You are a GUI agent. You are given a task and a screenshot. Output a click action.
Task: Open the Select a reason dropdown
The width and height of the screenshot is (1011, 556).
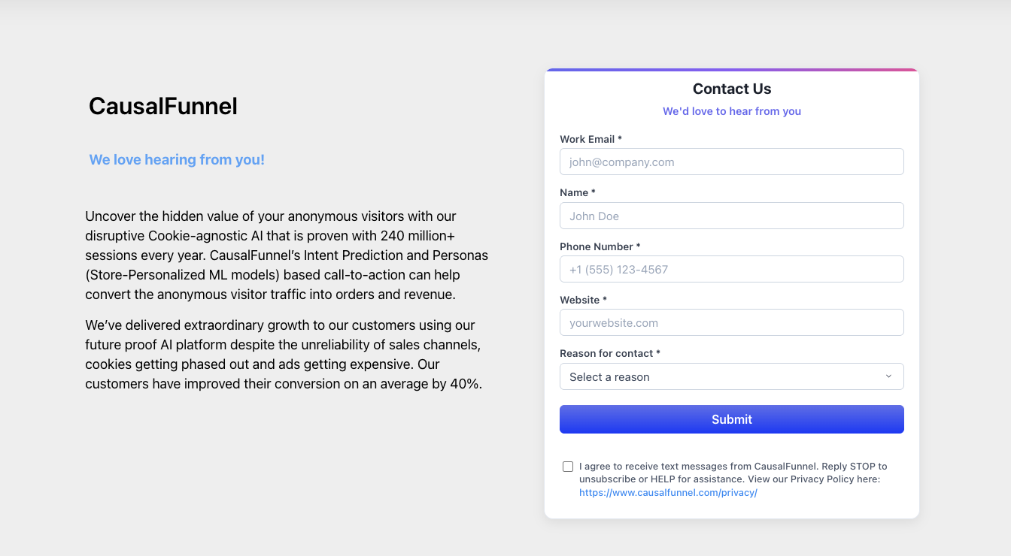tap(731, 376)
